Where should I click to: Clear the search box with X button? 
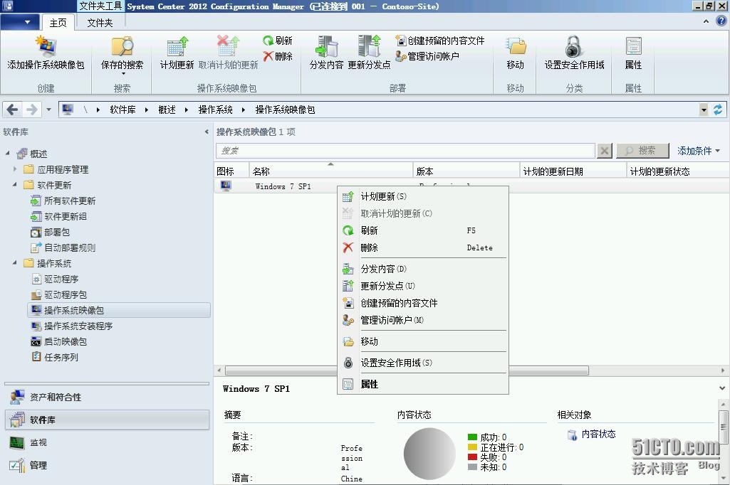click(x=605, y=151)
